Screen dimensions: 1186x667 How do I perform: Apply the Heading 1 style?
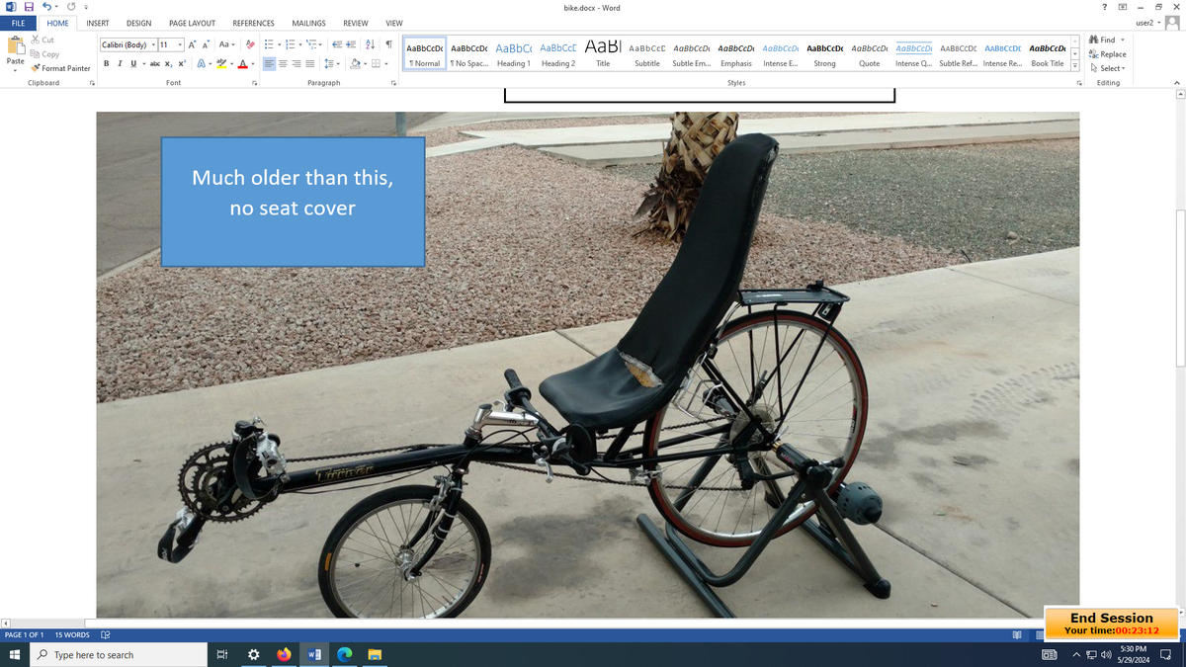click(x=513, y=53)
